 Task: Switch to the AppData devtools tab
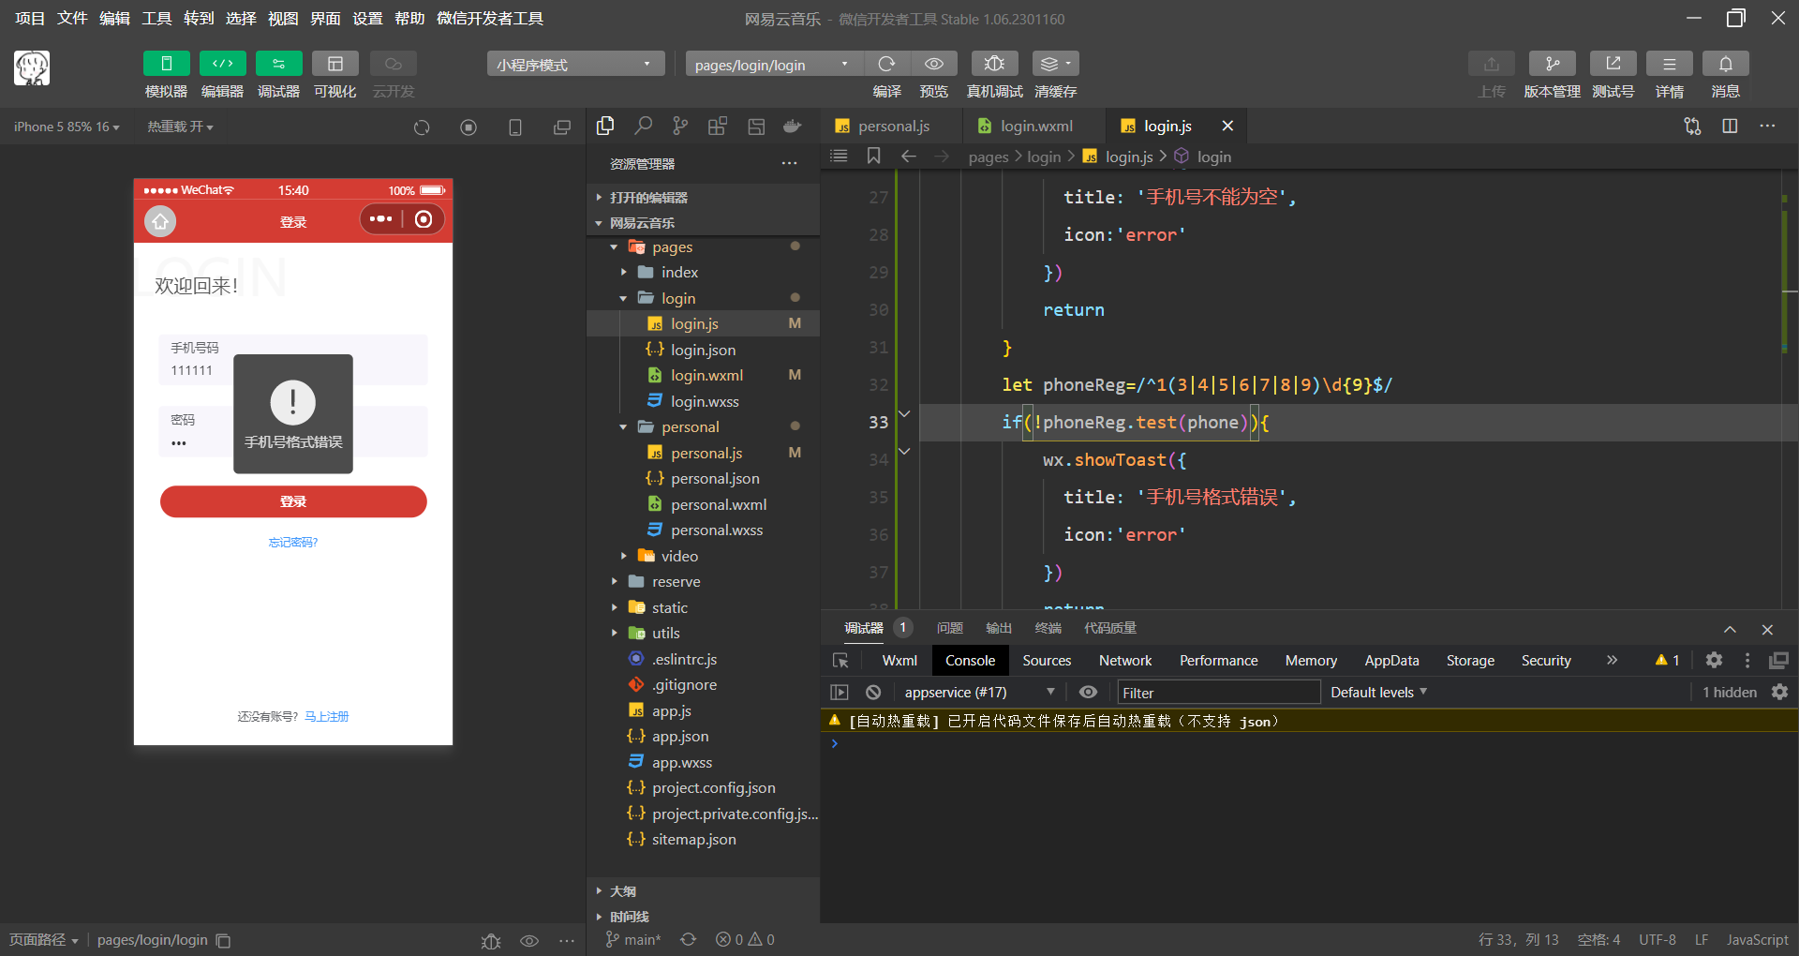pyautogui.click(x=1390, y=661)
